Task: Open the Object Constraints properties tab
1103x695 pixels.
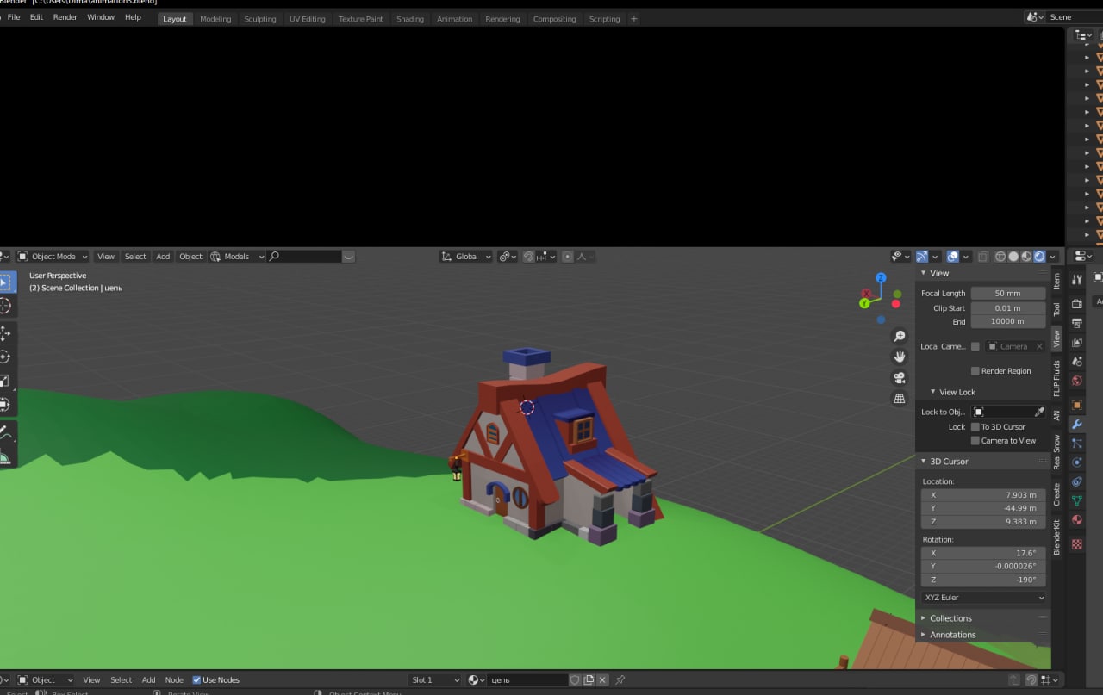Action: (x=1077, y=481)
